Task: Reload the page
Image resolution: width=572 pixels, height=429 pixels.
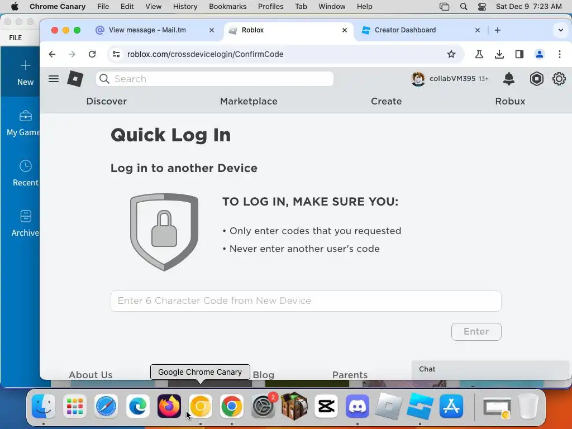Action: coord(92,54)
